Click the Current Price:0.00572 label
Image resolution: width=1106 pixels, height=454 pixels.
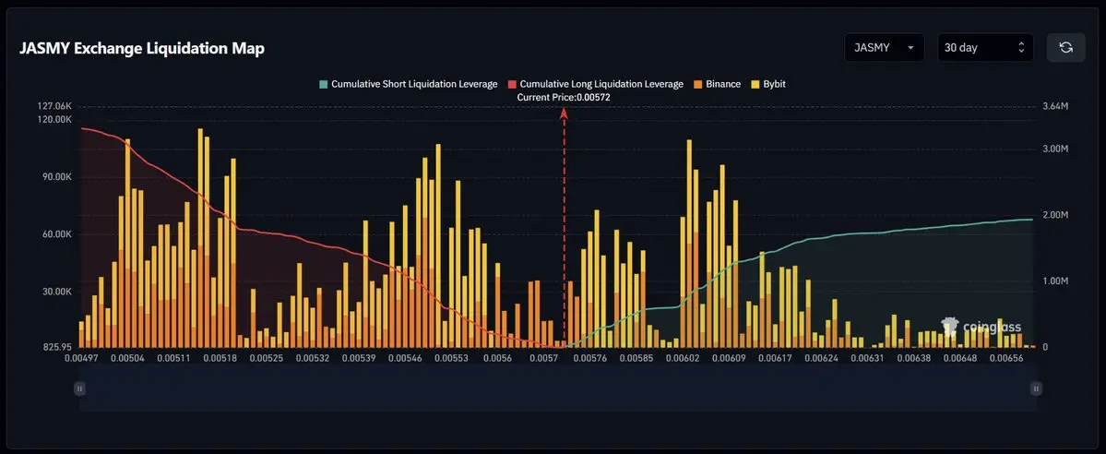tap(564, 98)
